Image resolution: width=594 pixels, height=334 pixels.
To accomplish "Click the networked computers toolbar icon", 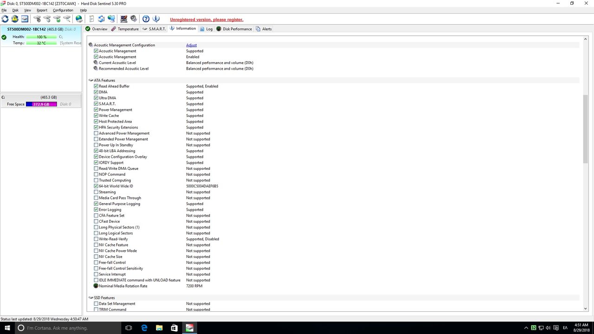I will coord(111,19).
